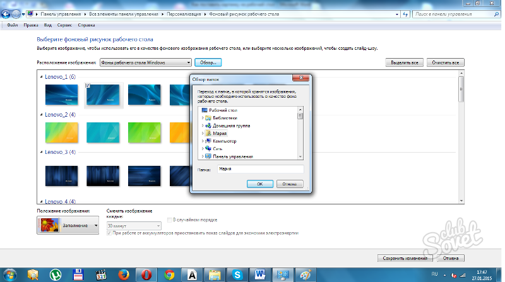Open uTorrent from the taskbar
The height and width of the screenshot is (282, 505).
[56, 274]
